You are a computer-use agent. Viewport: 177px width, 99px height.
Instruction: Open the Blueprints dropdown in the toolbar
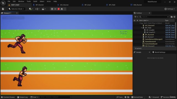coord(37,9)
